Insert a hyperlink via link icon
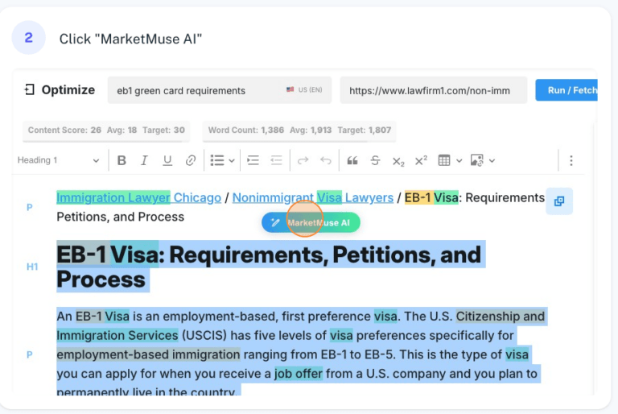 [x=191, y=160]
